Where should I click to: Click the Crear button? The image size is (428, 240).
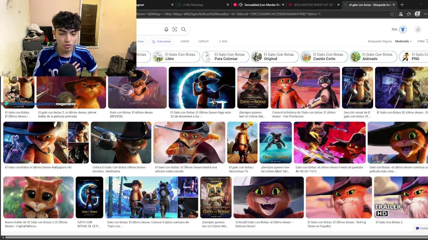(x=141, y=41)
